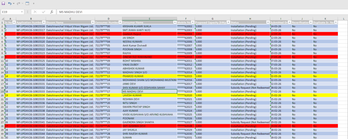Click submitted date 21-02-26
The height and width of the screenshot is (139, 348).
click(281, 118)
